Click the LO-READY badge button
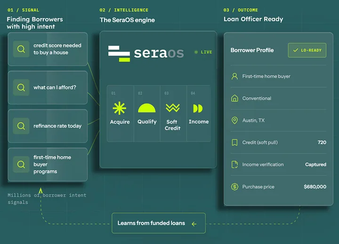Image resolution: width=339 pixels, height=244 pixels. click(307, 50)
